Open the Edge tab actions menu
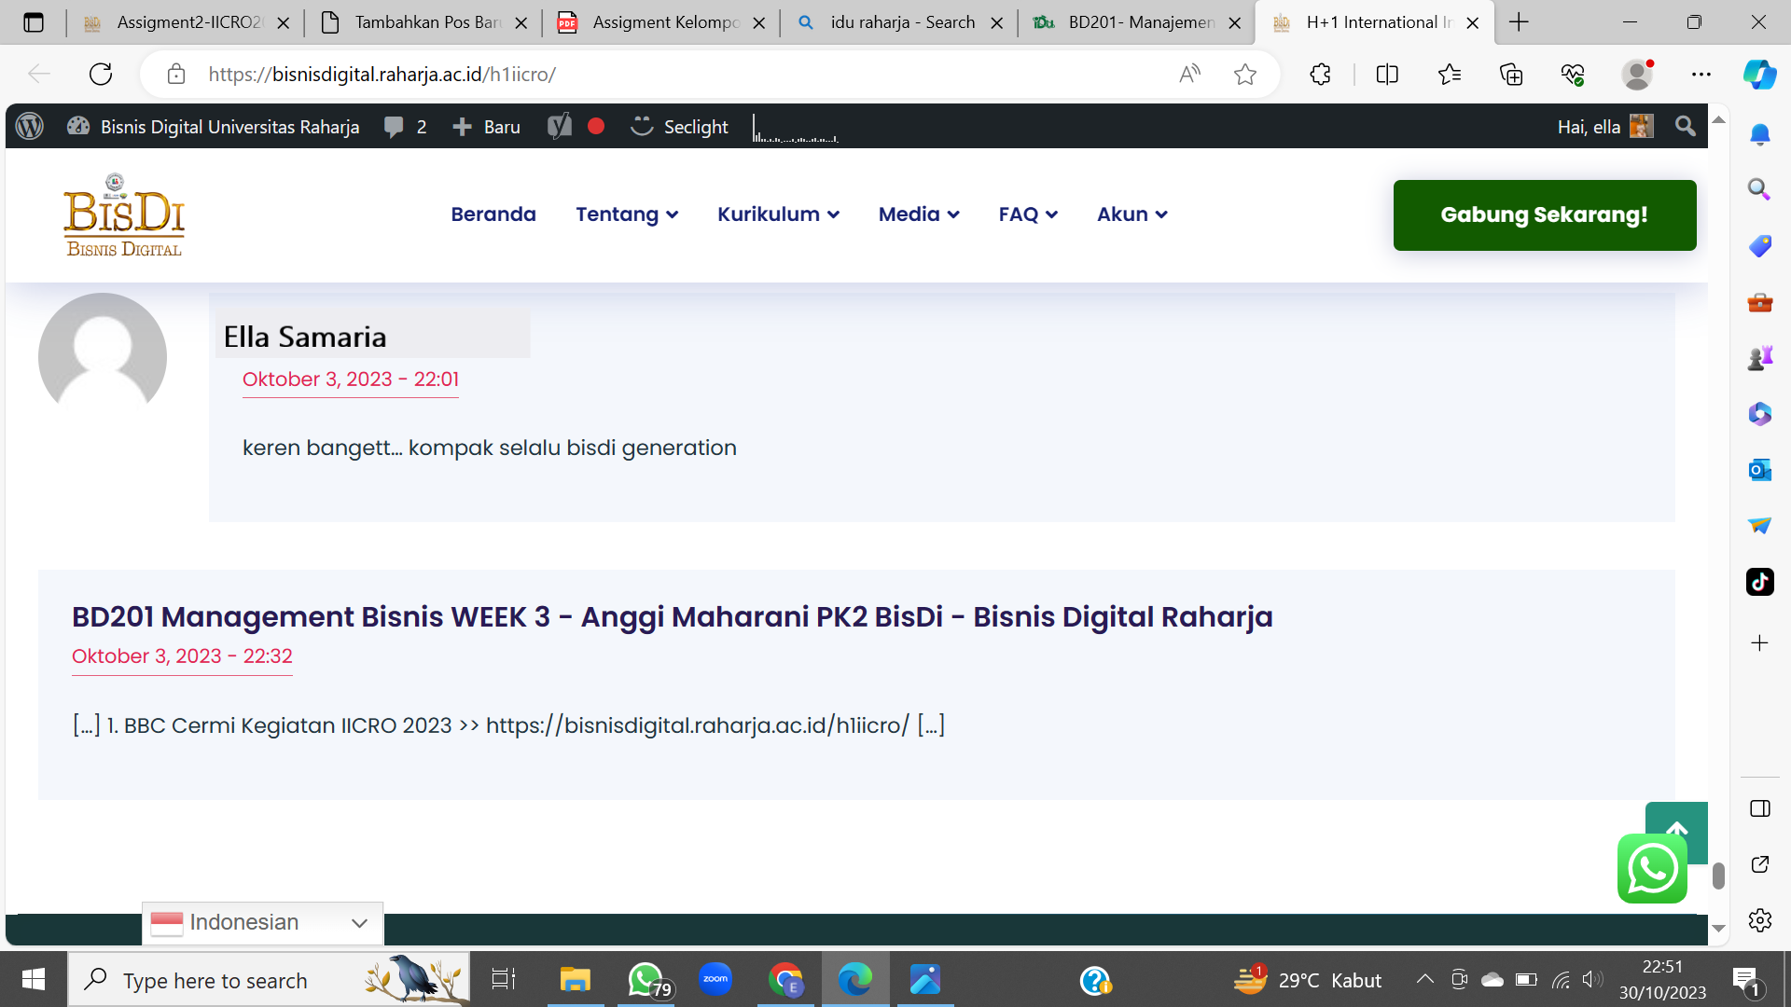The image size is (1791, 1007). pyautogui.click(x=34, y=22)
